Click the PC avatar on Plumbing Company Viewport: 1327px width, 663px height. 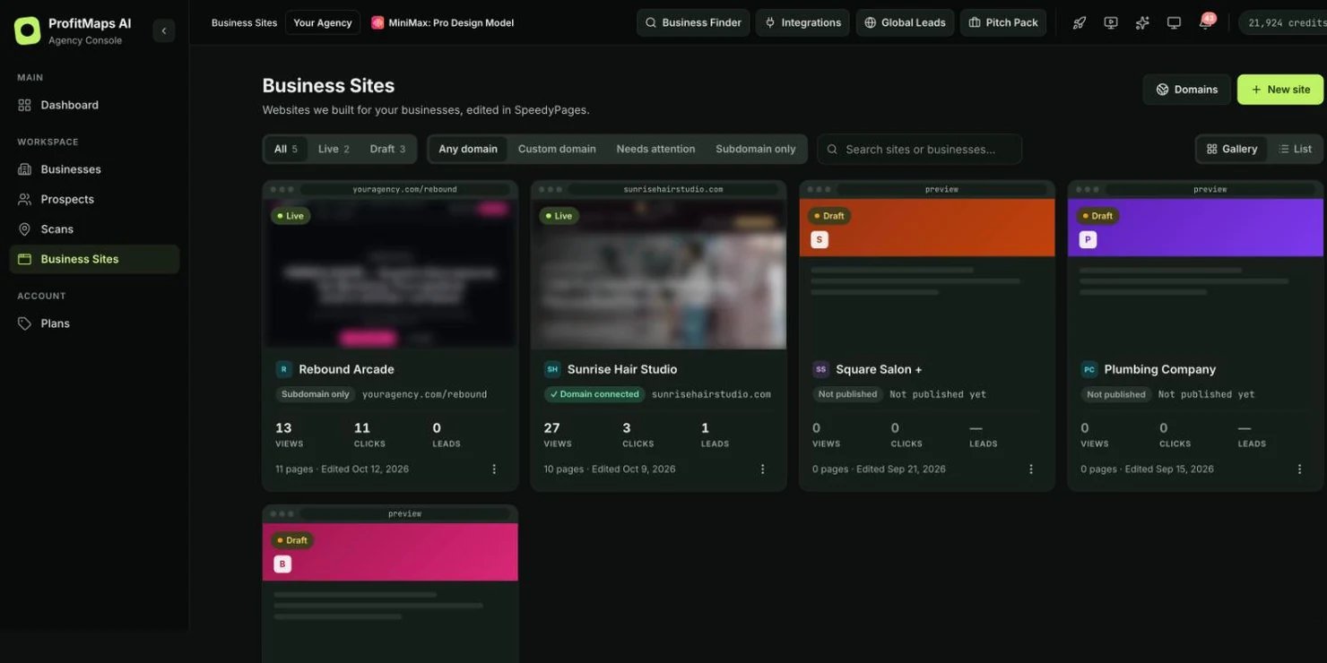1089,369
